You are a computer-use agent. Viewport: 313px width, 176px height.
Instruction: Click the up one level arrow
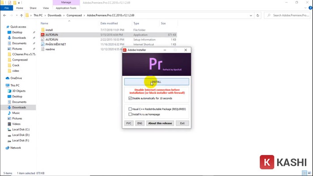[x=21, y=15]
